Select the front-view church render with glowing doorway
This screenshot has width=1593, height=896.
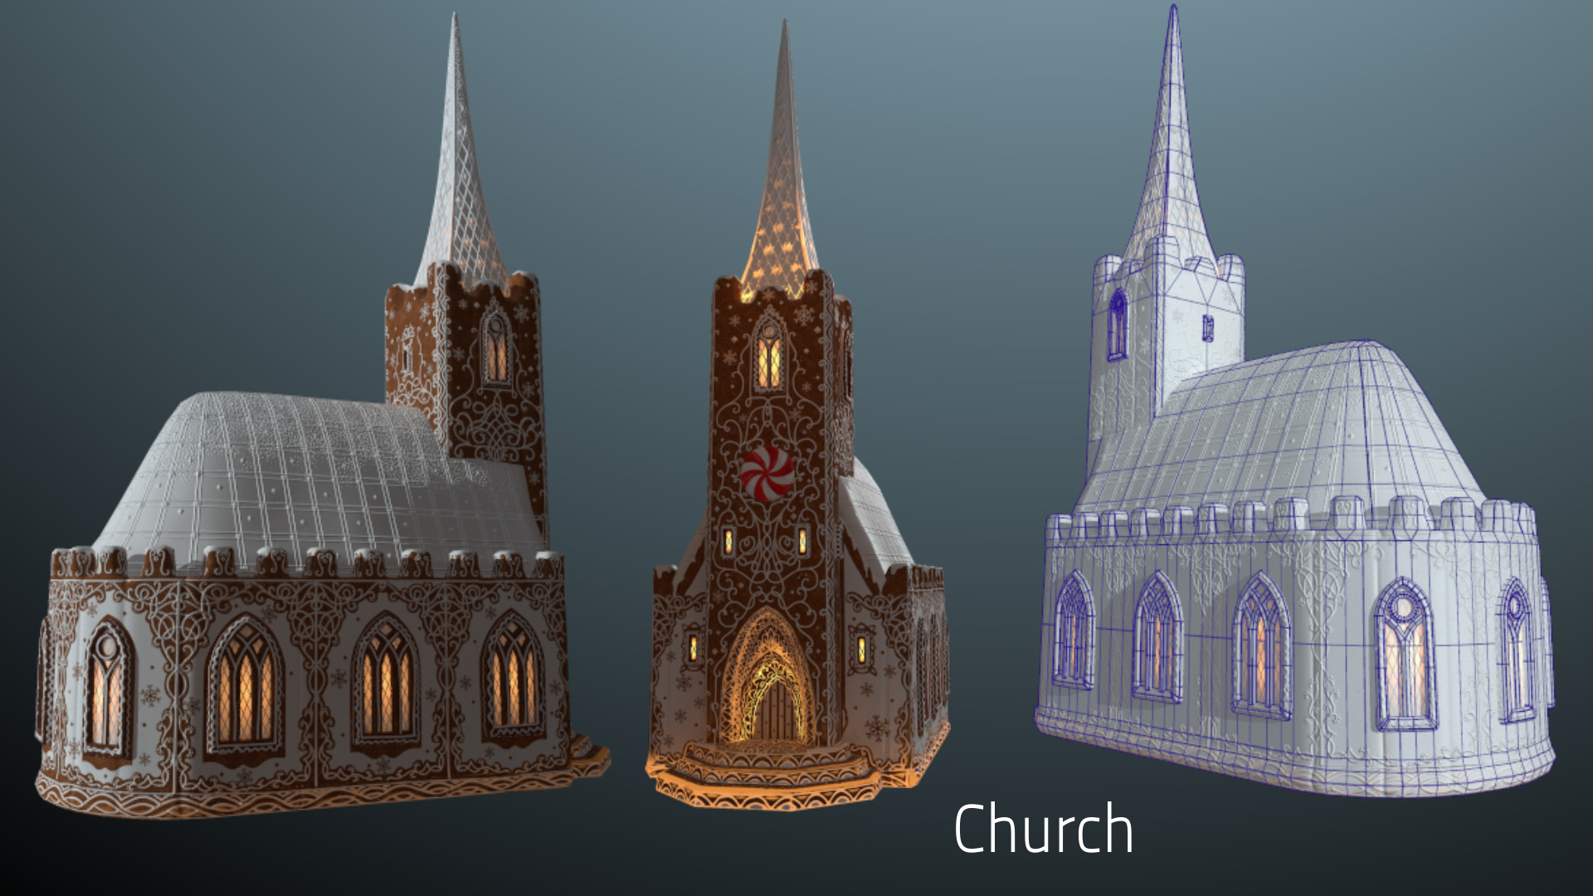coord(798,415)
